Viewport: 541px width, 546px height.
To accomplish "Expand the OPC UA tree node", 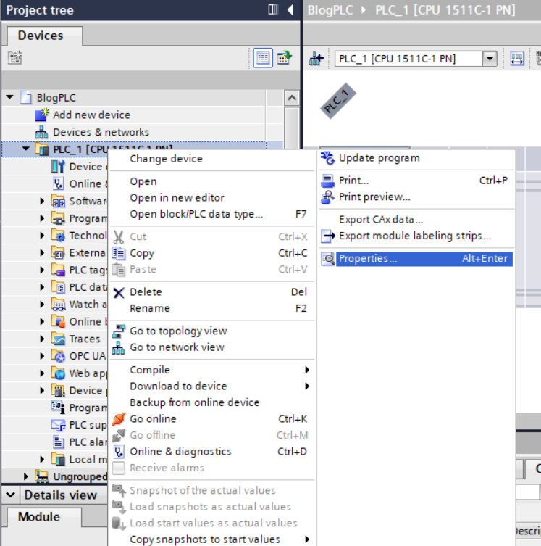I will coord(42,356).
